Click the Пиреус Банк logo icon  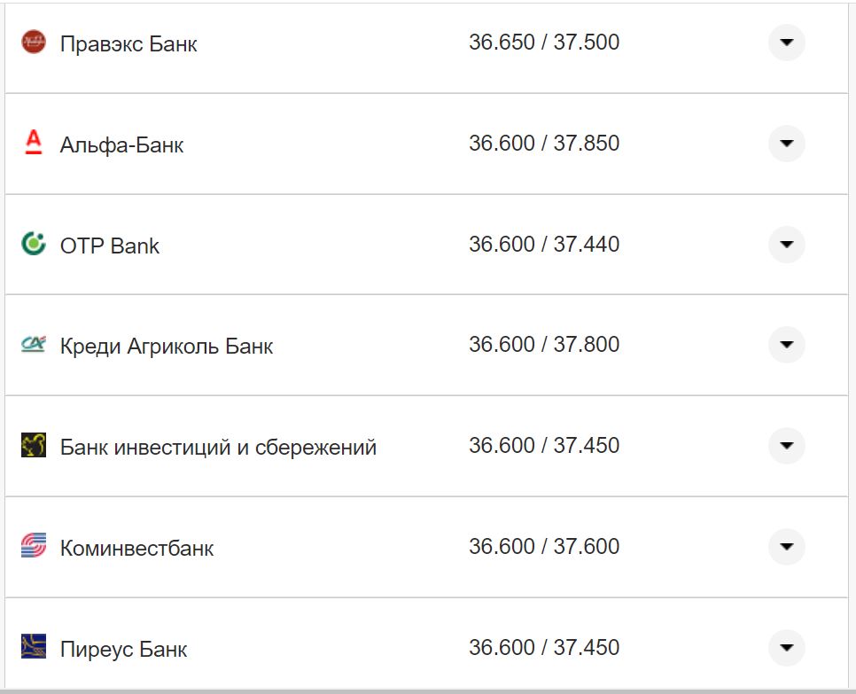pyautogui.click(x=33, y=648)
